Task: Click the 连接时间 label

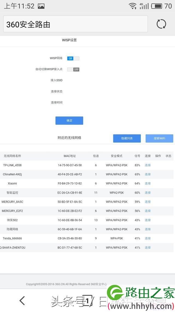Action: click(57, 103)
